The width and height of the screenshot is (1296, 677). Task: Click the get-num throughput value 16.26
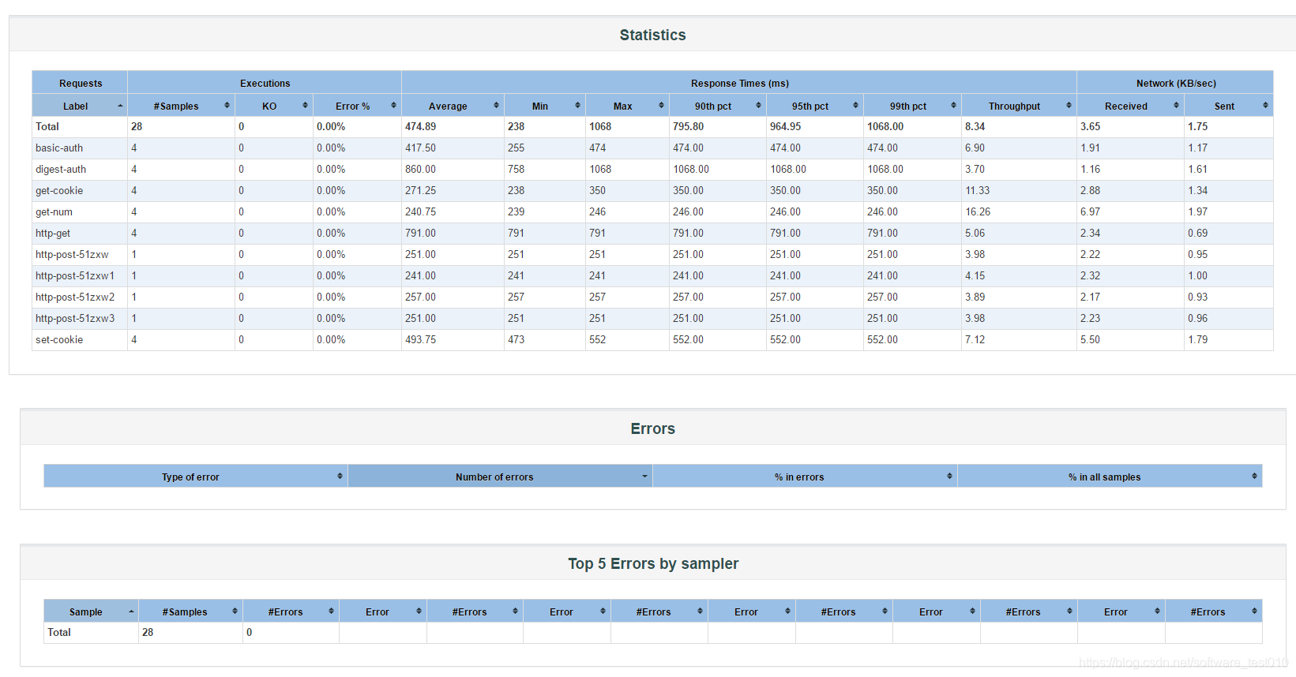(x=978, y=211)
